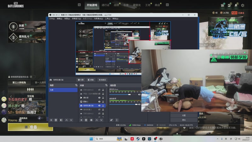
Task: Open the 文件 menu in OBS
Action: pyautogui.click(x=52, y=19)
